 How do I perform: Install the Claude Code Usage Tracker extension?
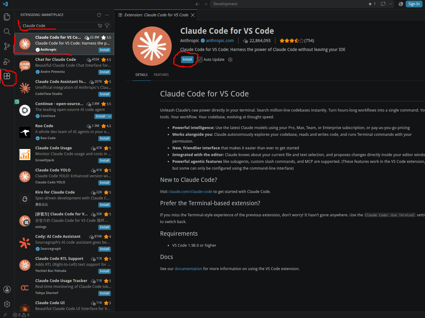[105, 293]
